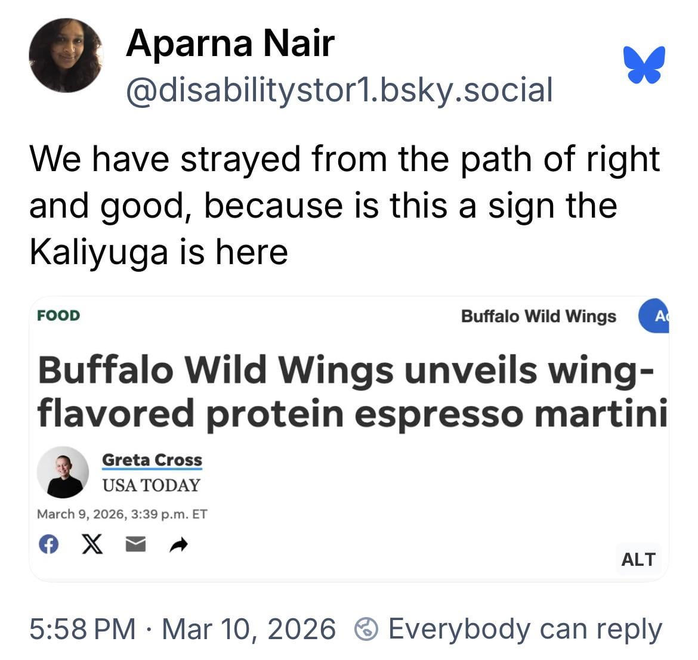Open the @disabilitystor1.bsky.social handle
This screenshot has width=698, height=660.
[339, 89]
